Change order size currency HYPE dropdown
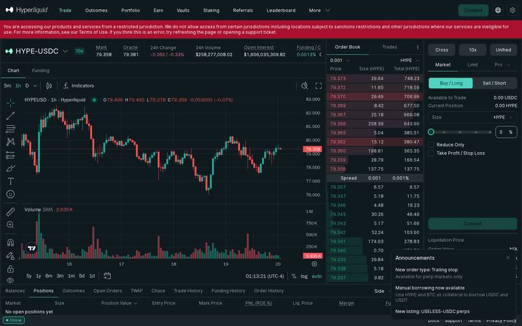 tap(503, 117)
